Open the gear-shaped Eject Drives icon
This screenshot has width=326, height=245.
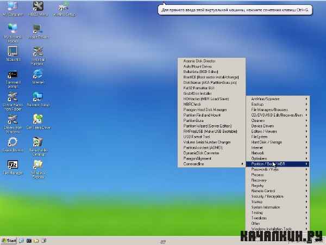pos(12,145)
